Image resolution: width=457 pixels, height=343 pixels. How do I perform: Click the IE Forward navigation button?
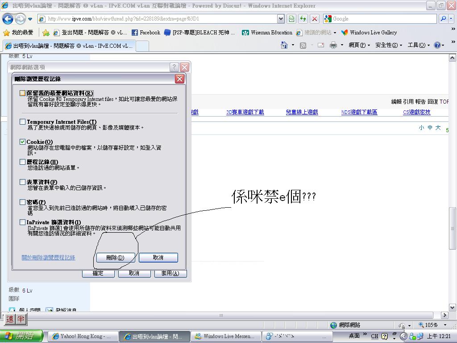(20, 19)
